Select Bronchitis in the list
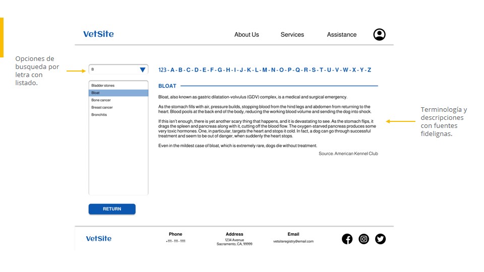Screen dimensions: 484x272 (118, 115)
